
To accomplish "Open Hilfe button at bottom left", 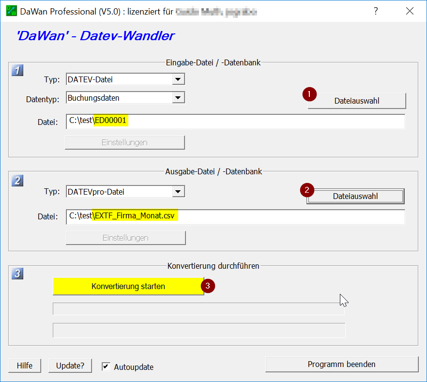I will tap(25, 366).
